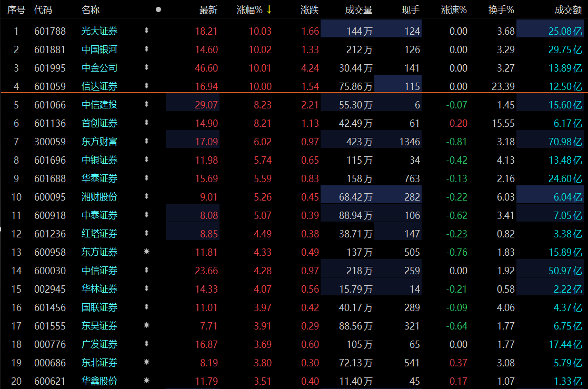Sort the table by 成交量 column header
This screenshot has width=588, height=389.
358,10
